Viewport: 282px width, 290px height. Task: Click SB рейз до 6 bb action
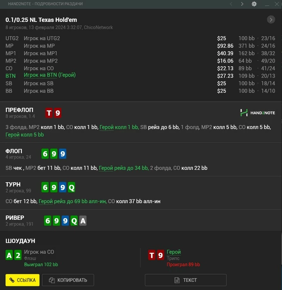coord(159,127)
